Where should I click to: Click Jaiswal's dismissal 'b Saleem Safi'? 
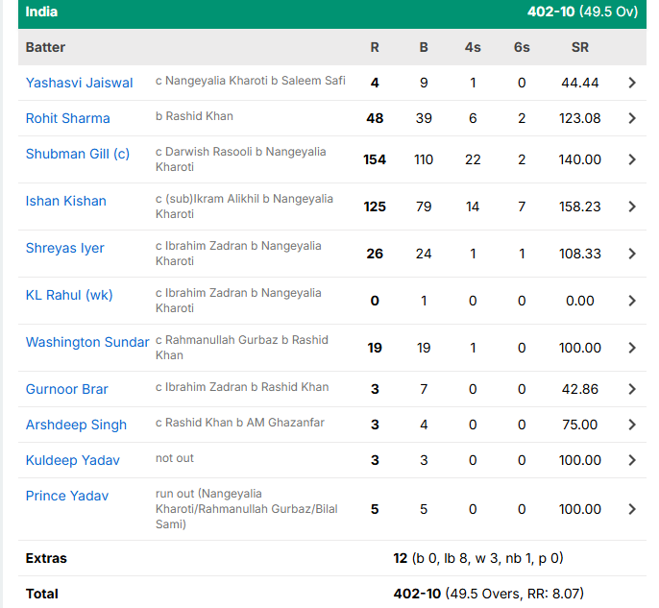tap(308, 81)
